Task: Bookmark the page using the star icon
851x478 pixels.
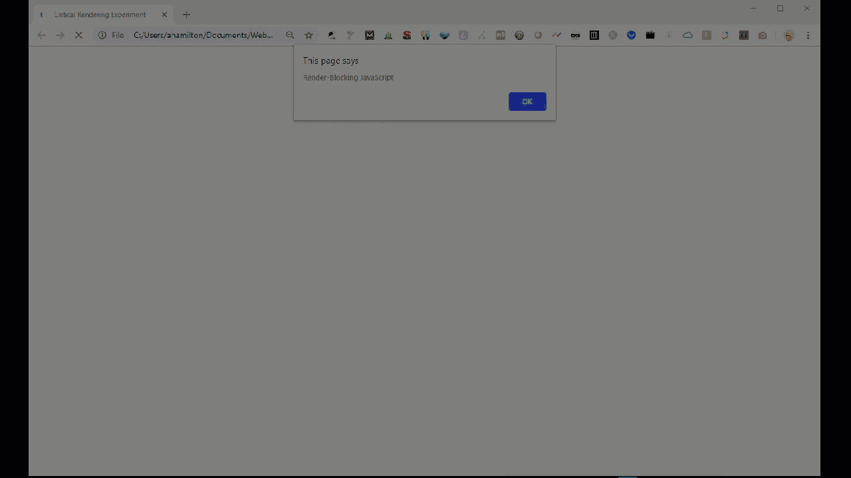Action: click(x=308, y=35)
